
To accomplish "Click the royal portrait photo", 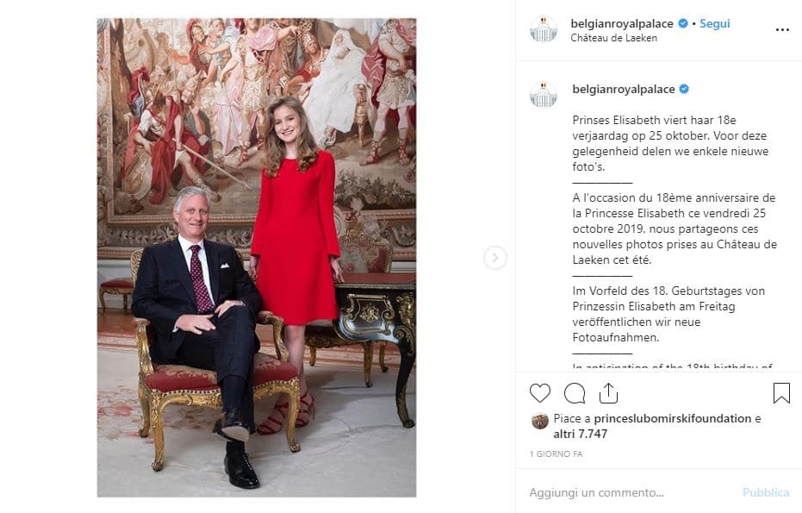I will tap(257, 258).
